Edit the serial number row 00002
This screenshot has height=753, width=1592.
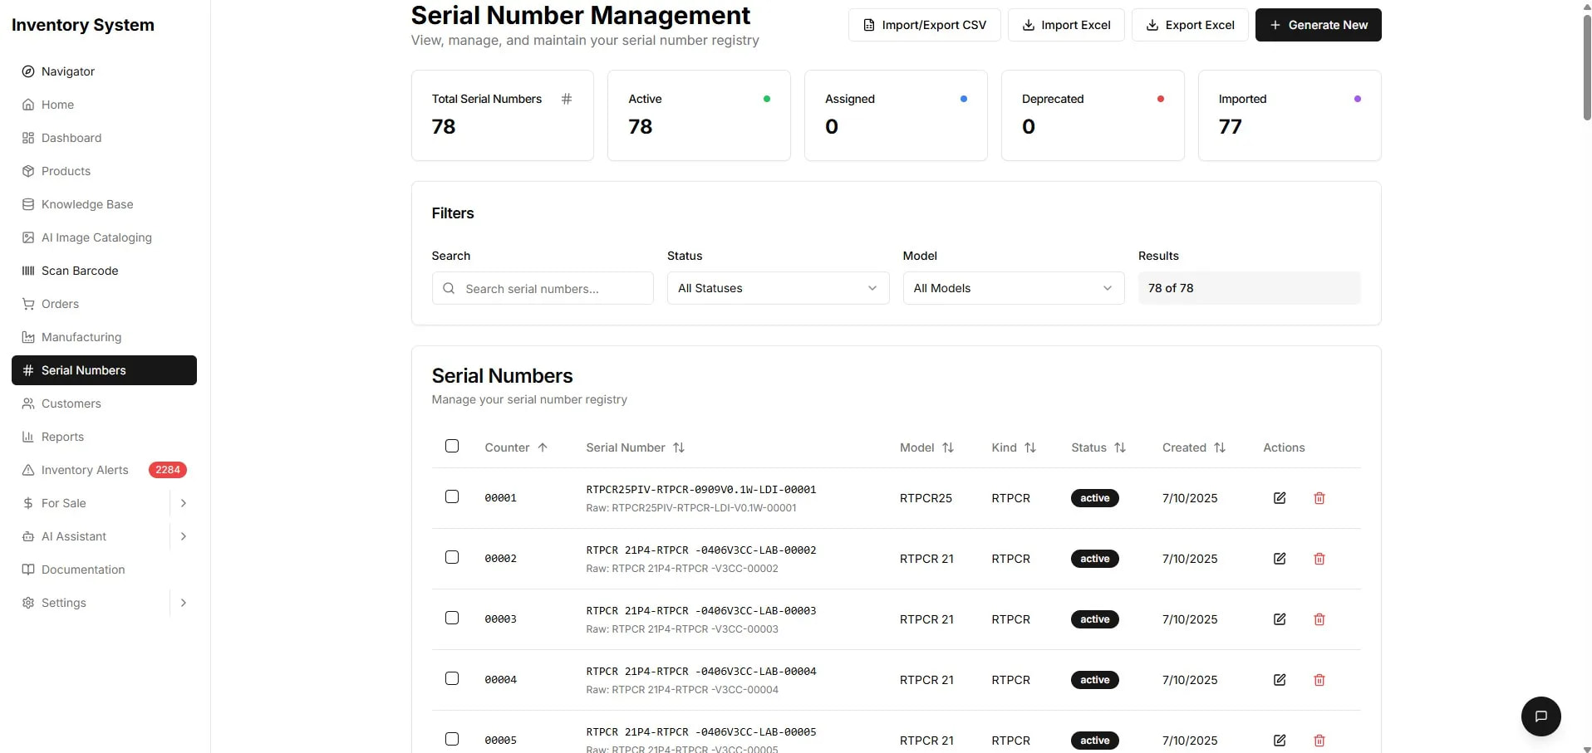coord(1280,559)
